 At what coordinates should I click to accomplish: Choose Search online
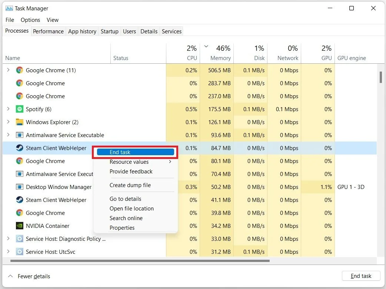click(135, 218)
